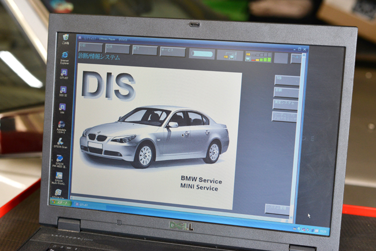This screenshot has width=376, height=251.
Task: Open the V44 desktop shortcut
Action: pos(62,108)
